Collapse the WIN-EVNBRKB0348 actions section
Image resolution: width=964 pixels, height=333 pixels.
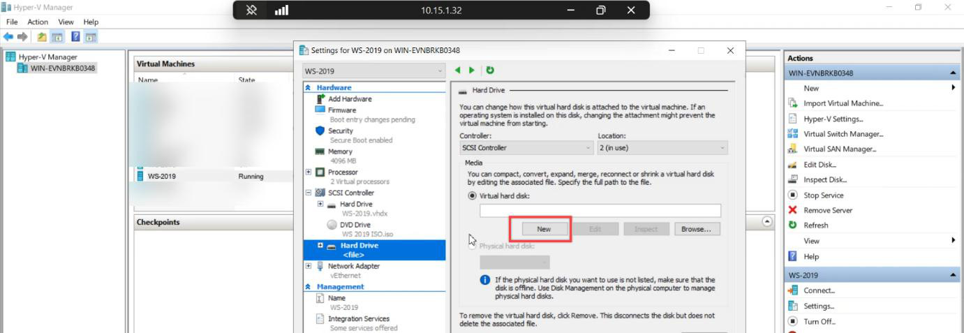coord(953,73)
